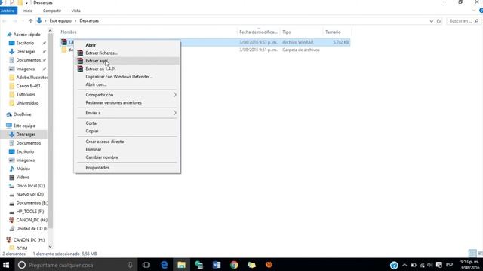The width and height of the screenshot is (483, 271).
Task: Open Adobe.Illustrator folder in sidebar
Action: click(32, 77)
